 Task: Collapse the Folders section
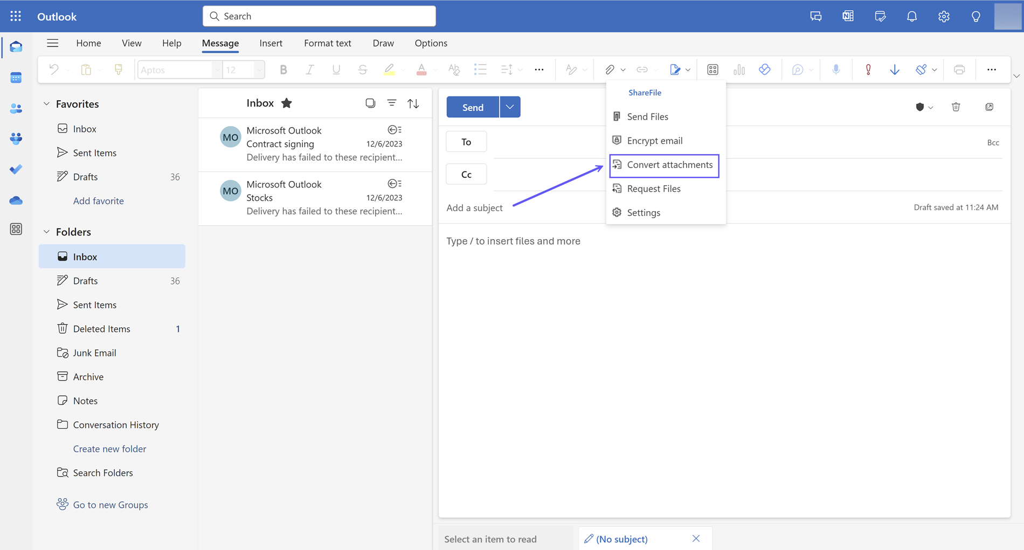coord(46,232)
